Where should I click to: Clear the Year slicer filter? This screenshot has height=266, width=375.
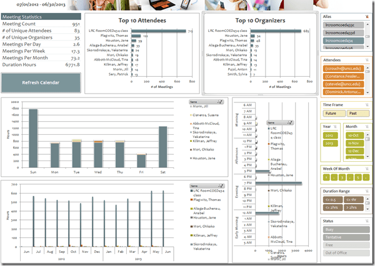[337, 126]
